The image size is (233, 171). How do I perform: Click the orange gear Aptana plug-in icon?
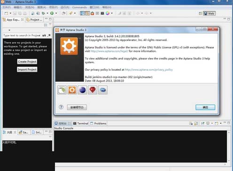[x=72, y=90]
